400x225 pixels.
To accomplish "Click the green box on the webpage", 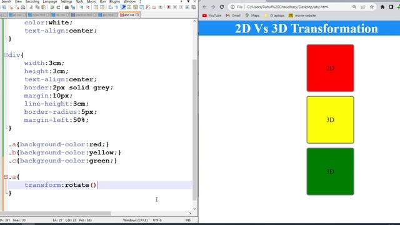I will (x=330, y=171).
